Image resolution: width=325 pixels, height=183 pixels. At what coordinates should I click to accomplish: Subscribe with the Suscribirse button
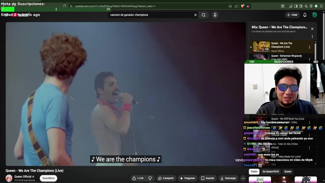coord(48,178)
